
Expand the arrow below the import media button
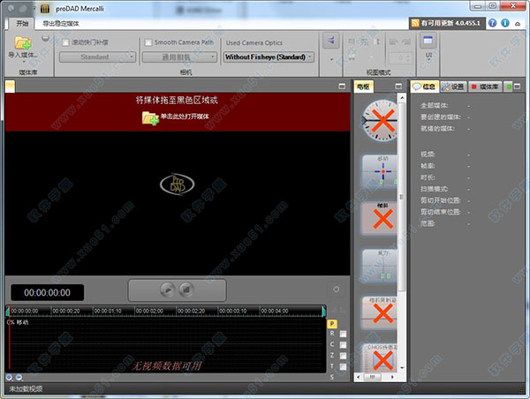(x=24, y=62)
